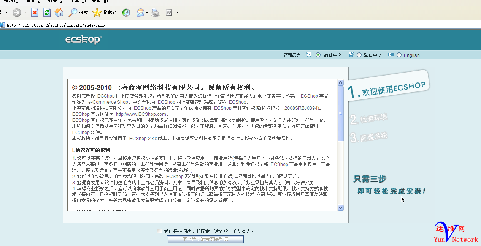Image resolution: width=481 pixels, height=246 pixels.
Task: Open the 查看 menu
Action: [33, 1]
